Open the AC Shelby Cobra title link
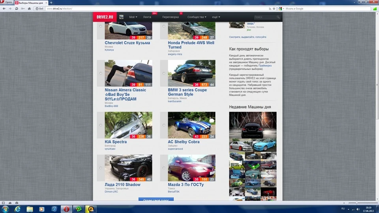 [x=184, y=142]
